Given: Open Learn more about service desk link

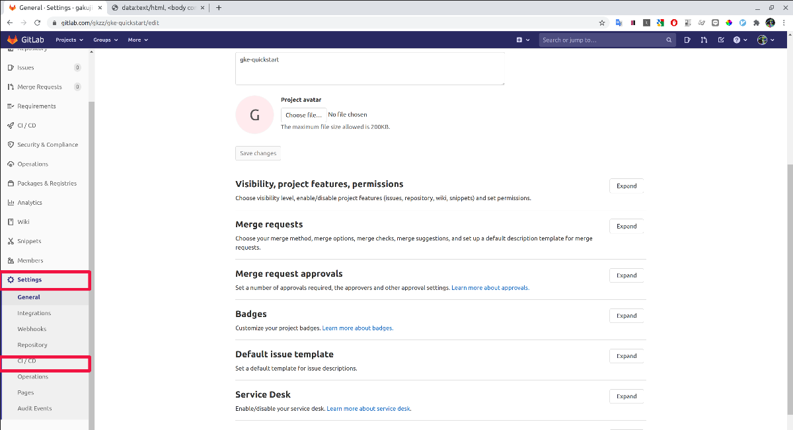Looking at the screenshot, I should pyautogui.click(x=369, y=409).
